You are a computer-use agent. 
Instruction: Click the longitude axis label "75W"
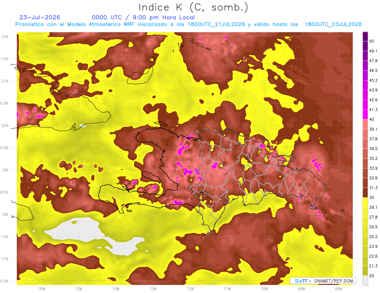coord(79,289)
